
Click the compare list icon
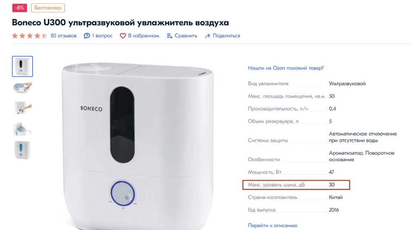pyautogui.click(x=169, y=36)
